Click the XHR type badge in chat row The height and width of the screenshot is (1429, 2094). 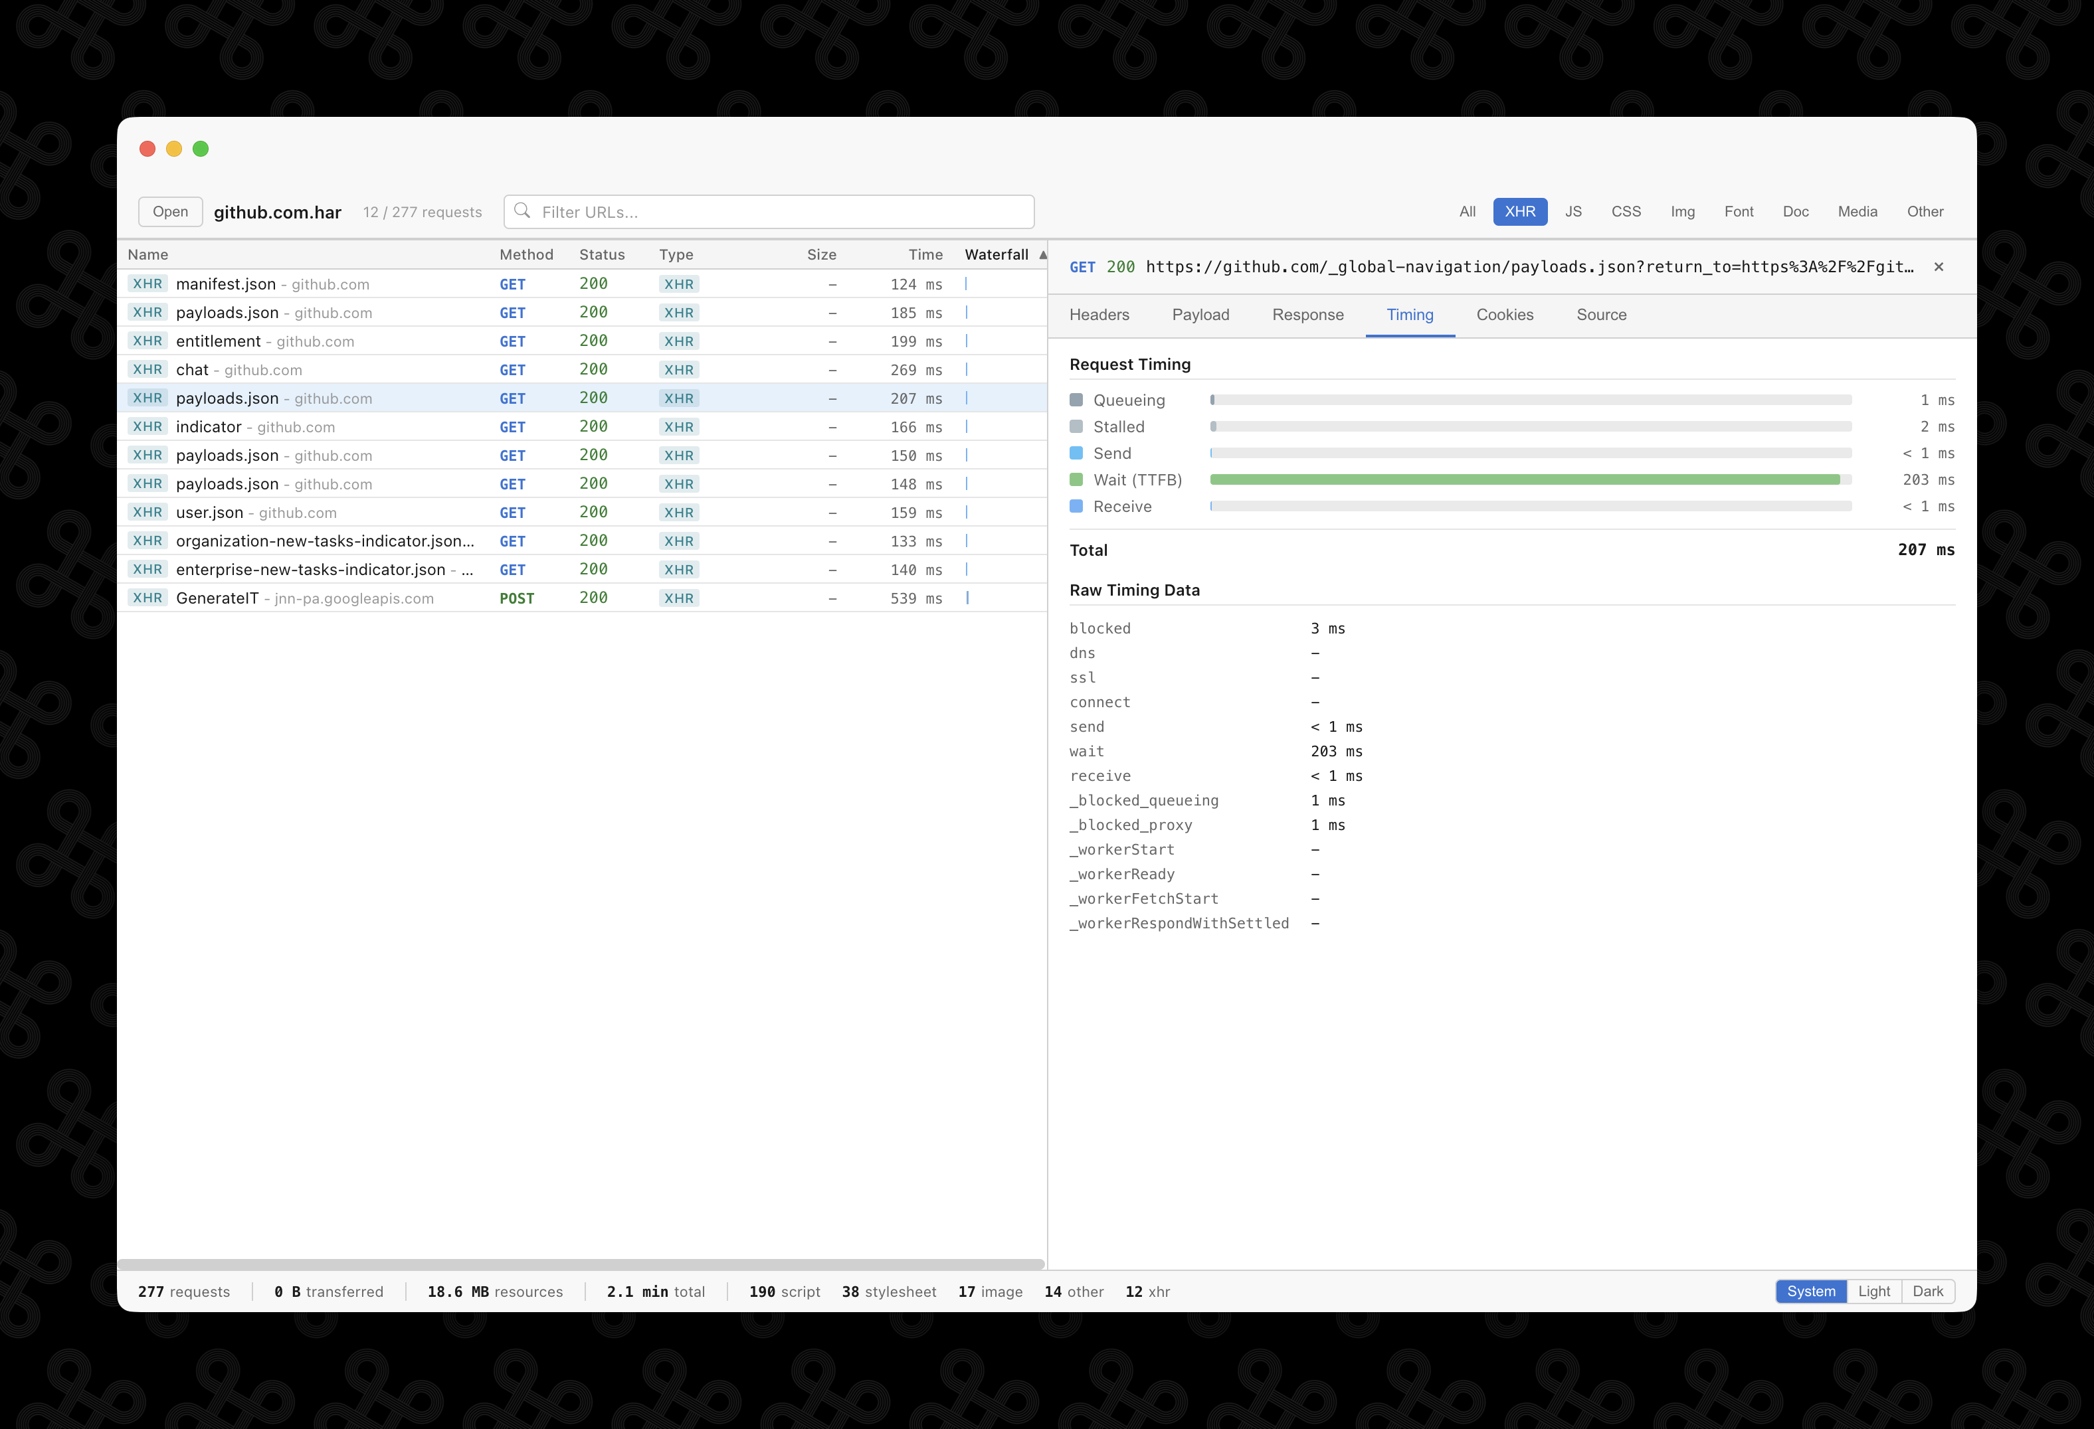click(x=678, y=370)
